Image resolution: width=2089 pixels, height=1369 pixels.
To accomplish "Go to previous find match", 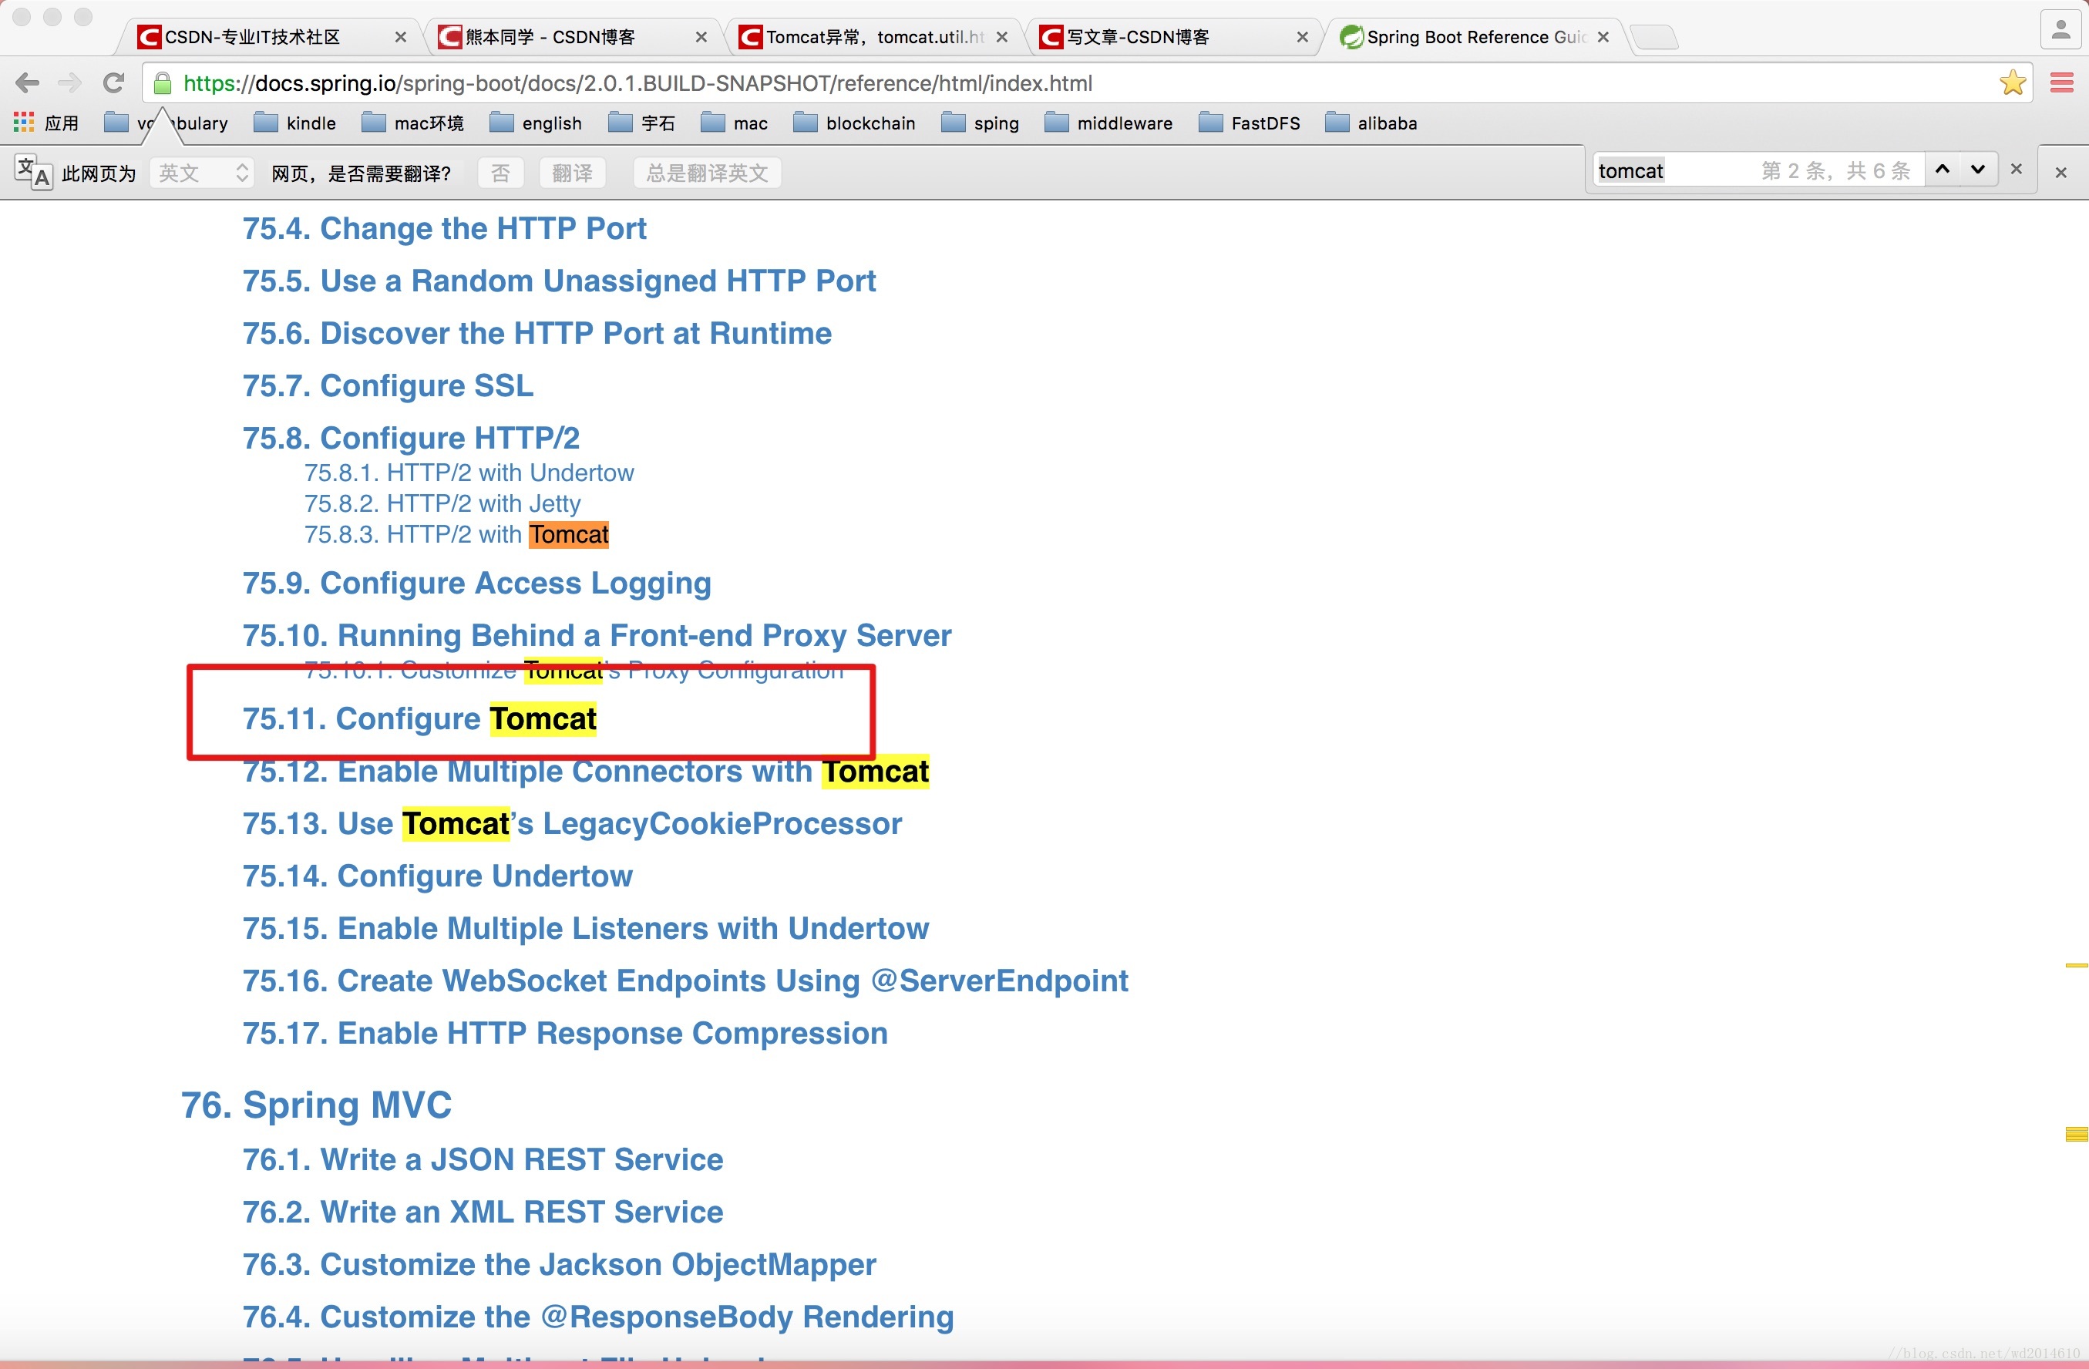I will [x=1943, y=170].
